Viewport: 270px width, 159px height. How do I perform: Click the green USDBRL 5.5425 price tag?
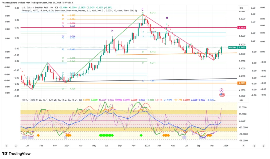[x=237, y=47]
